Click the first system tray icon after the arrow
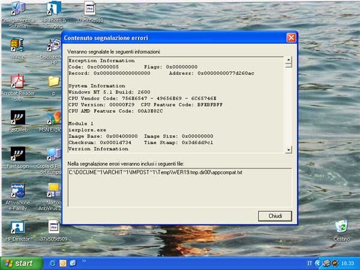The height and width of the screenshot is (270, 360). (x=326, y=263)
